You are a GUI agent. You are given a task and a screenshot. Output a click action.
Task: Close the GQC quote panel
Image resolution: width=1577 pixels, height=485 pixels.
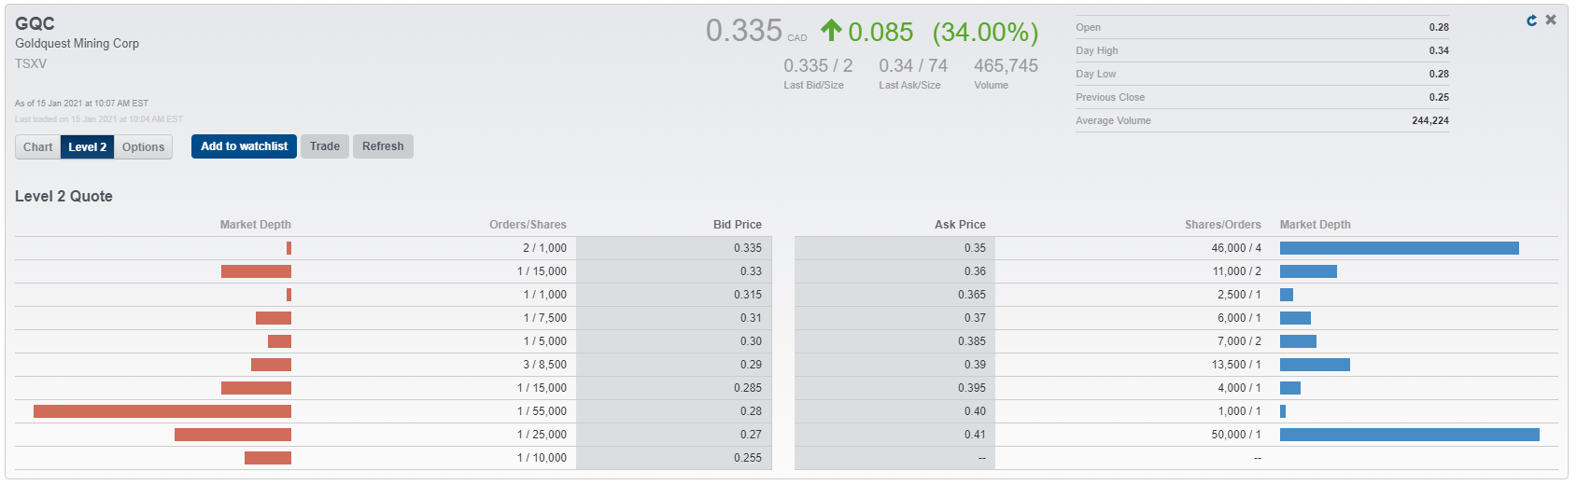point(1551,20)
